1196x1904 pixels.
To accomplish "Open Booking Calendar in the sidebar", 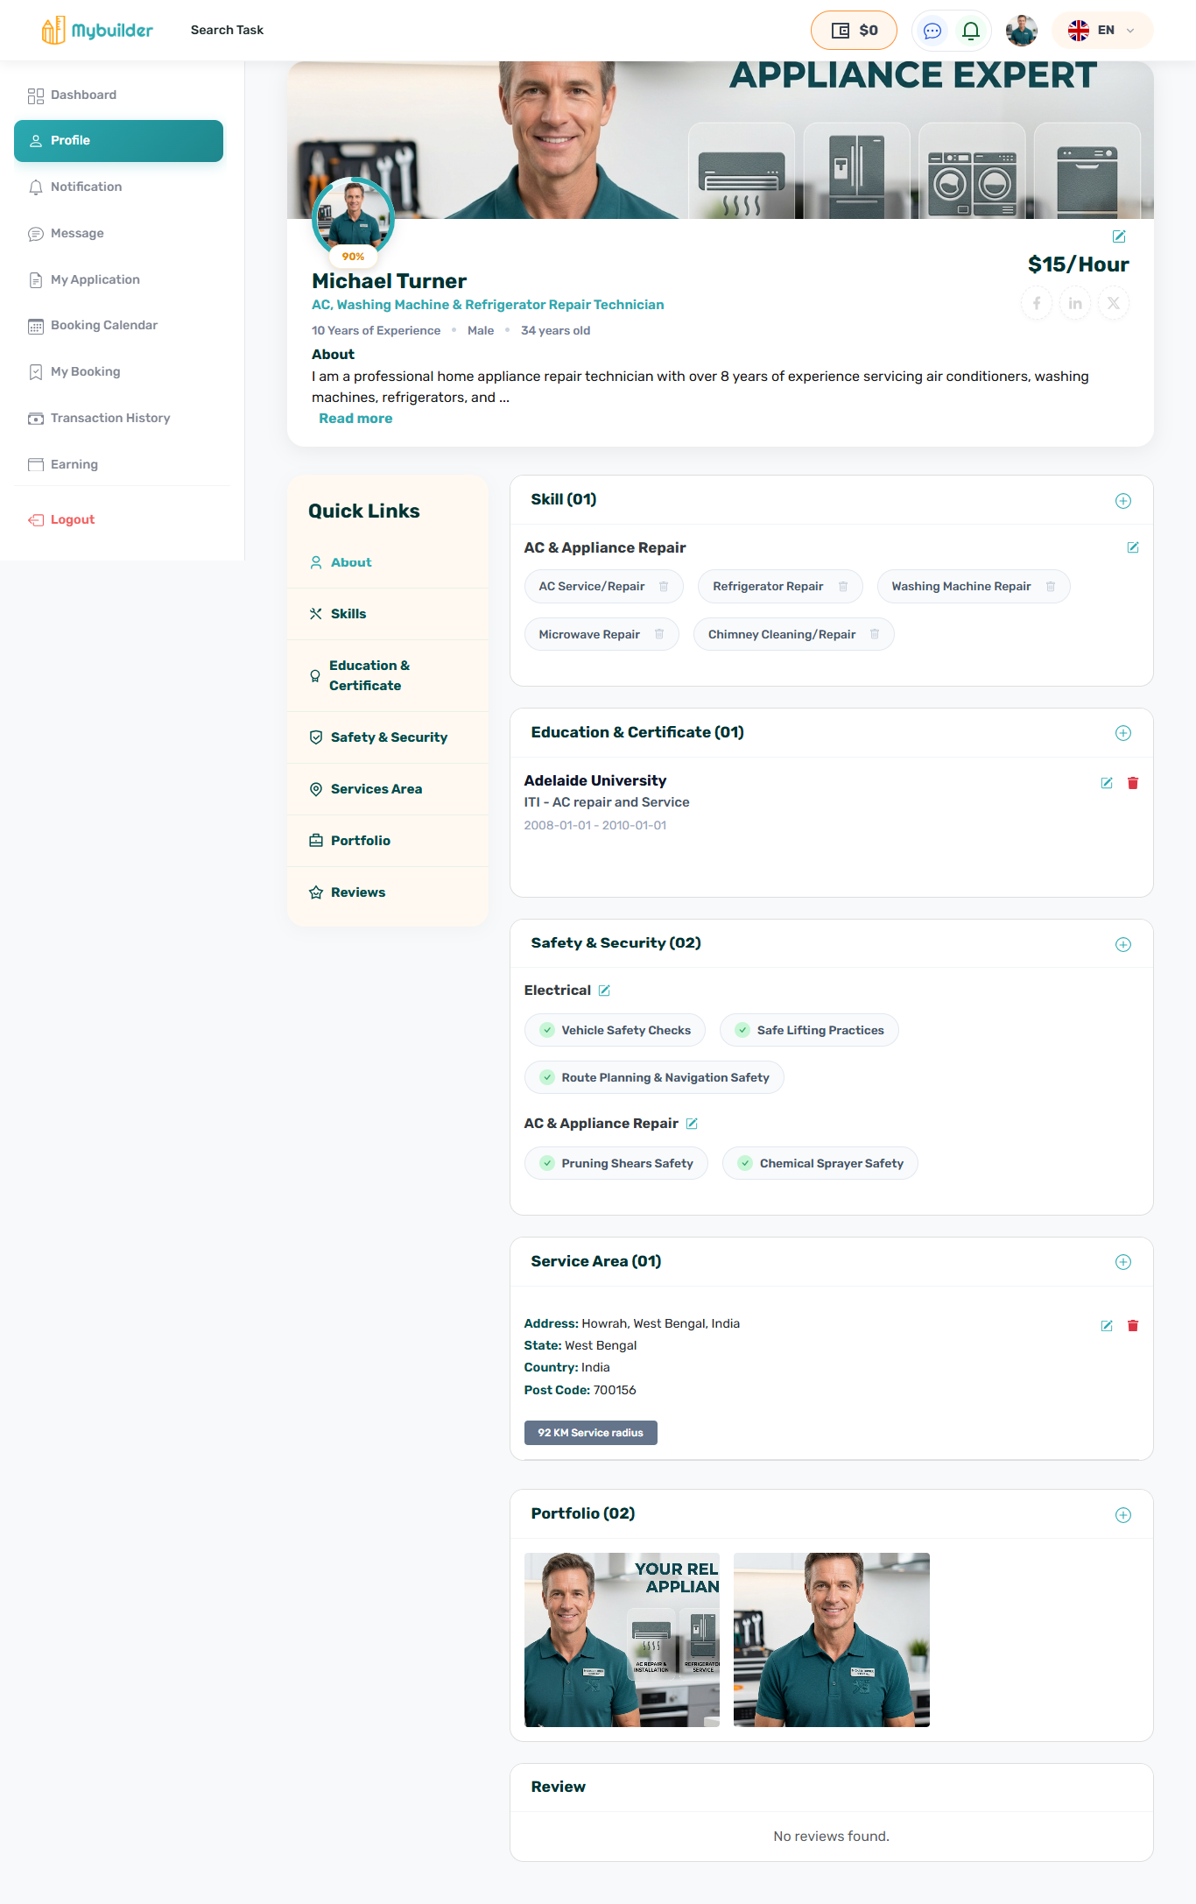I will click(x=119, y=326).
